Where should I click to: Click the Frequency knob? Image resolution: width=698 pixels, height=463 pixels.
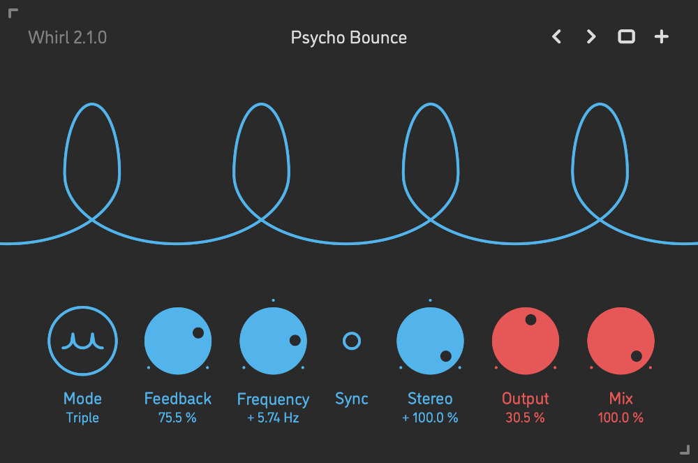point(273,341)
